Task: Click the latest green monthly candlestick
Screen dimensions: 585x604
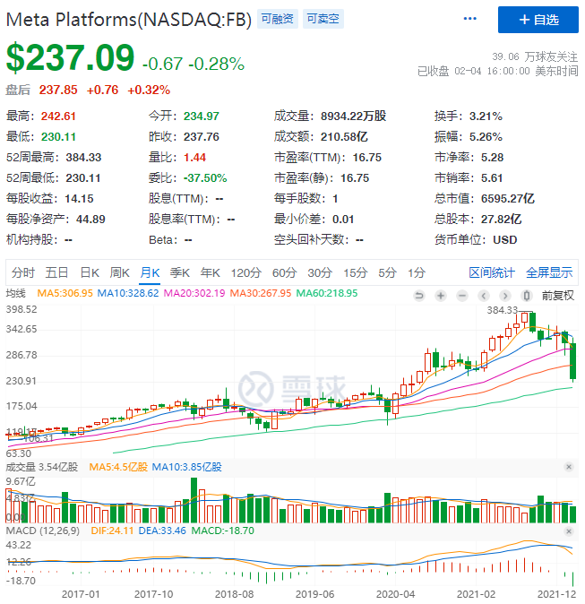Action: (573, 361)
